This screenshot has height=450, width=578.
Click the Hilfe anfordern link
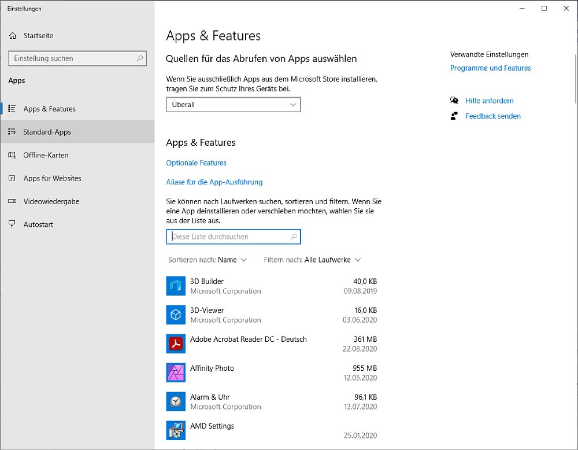[x=489, y=101]
